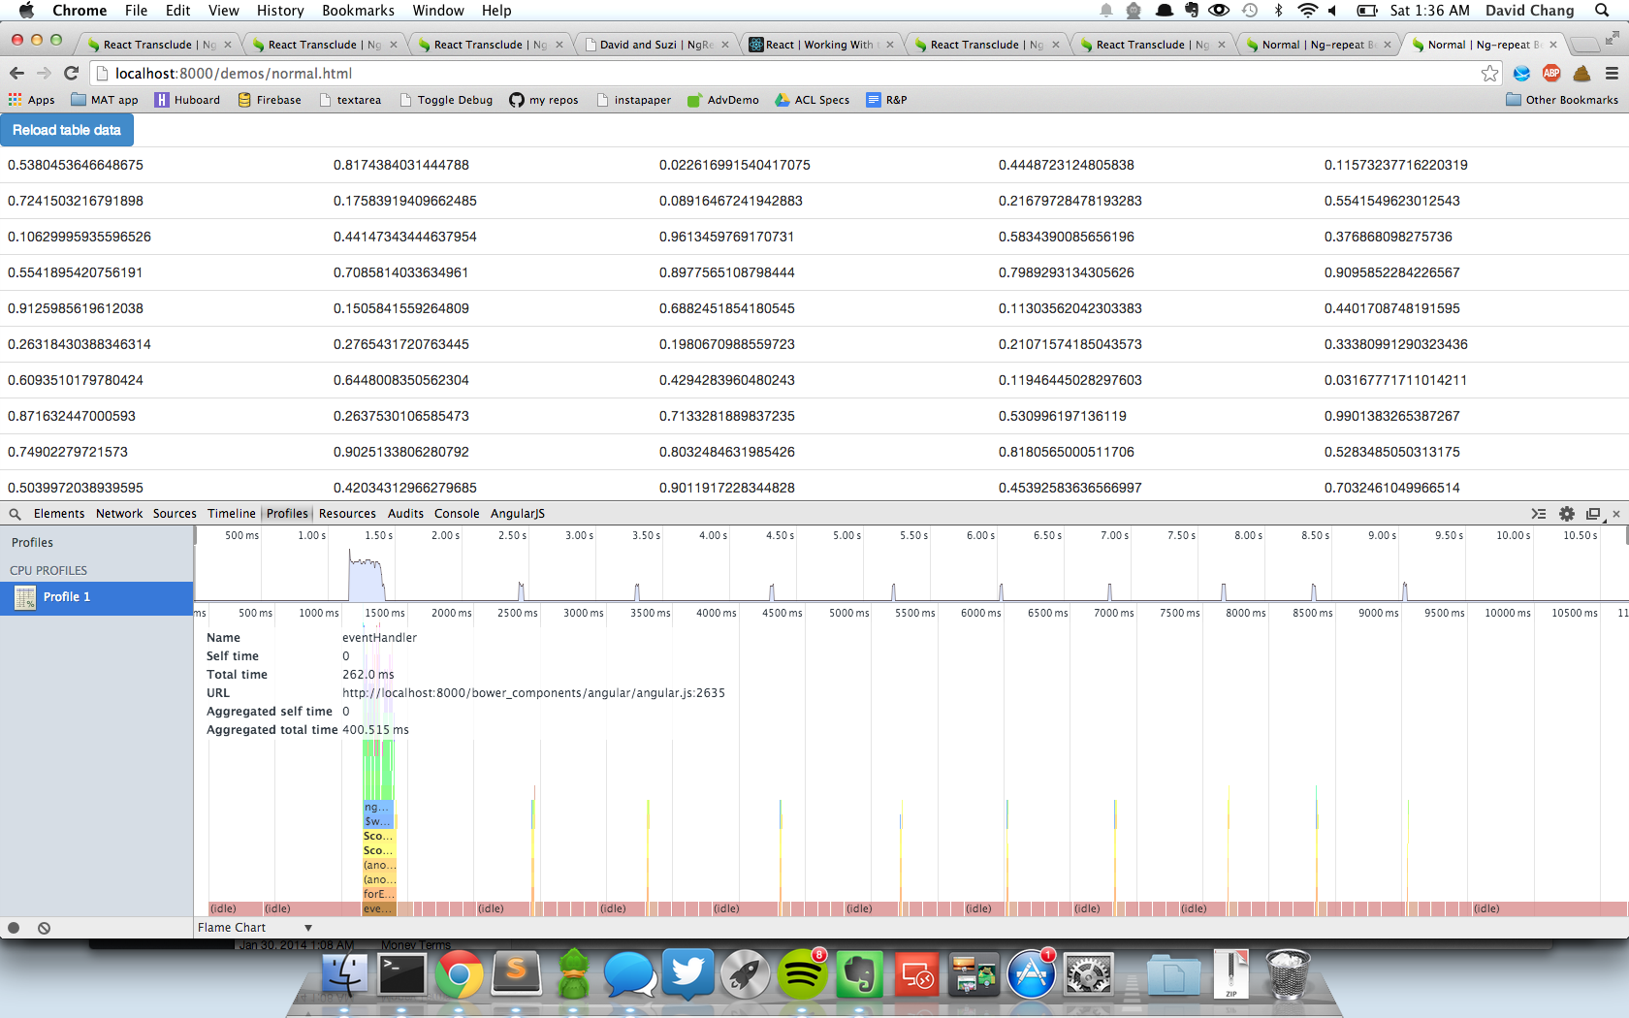1629x1018 pixels.
Task: Switch to the Timeline tab
Action: 232,514
